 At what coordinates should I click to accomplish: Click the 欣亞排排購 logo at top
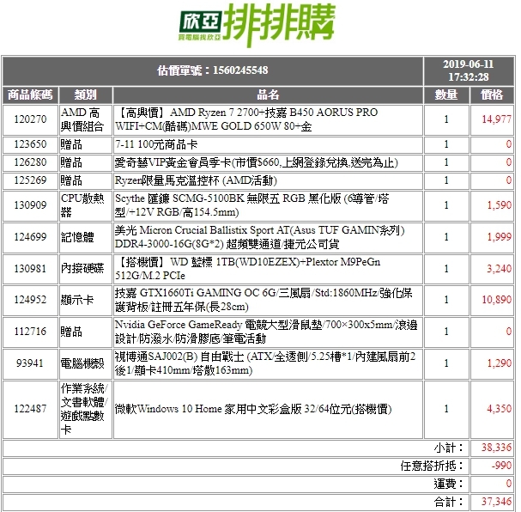pos(257,25)
